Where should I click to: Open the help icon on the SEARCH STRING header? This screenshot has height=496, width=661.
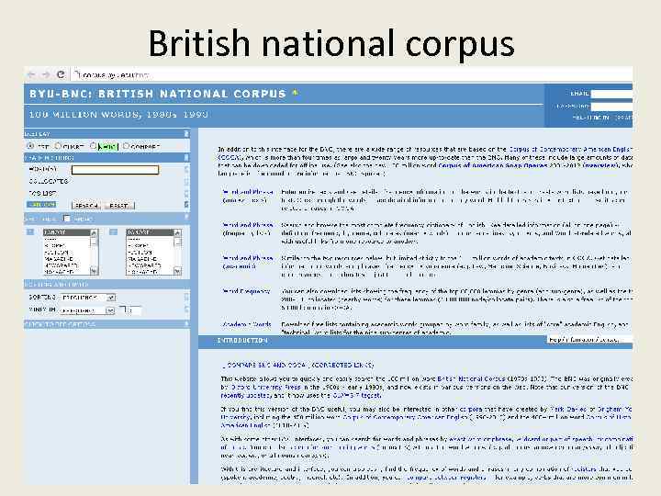186,157
